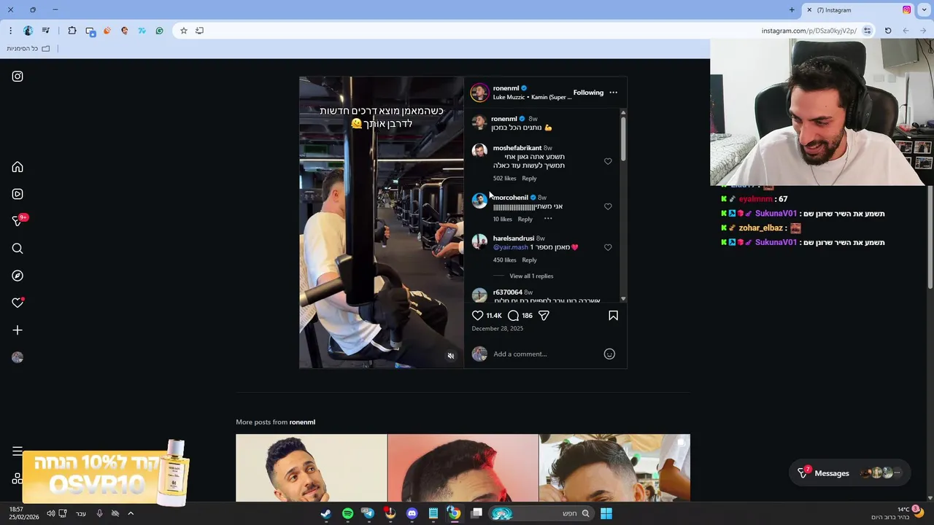Viewport: 934px width, 525px height.
Task: Open Instagram search in the sidebar
Action: point(18,249)
